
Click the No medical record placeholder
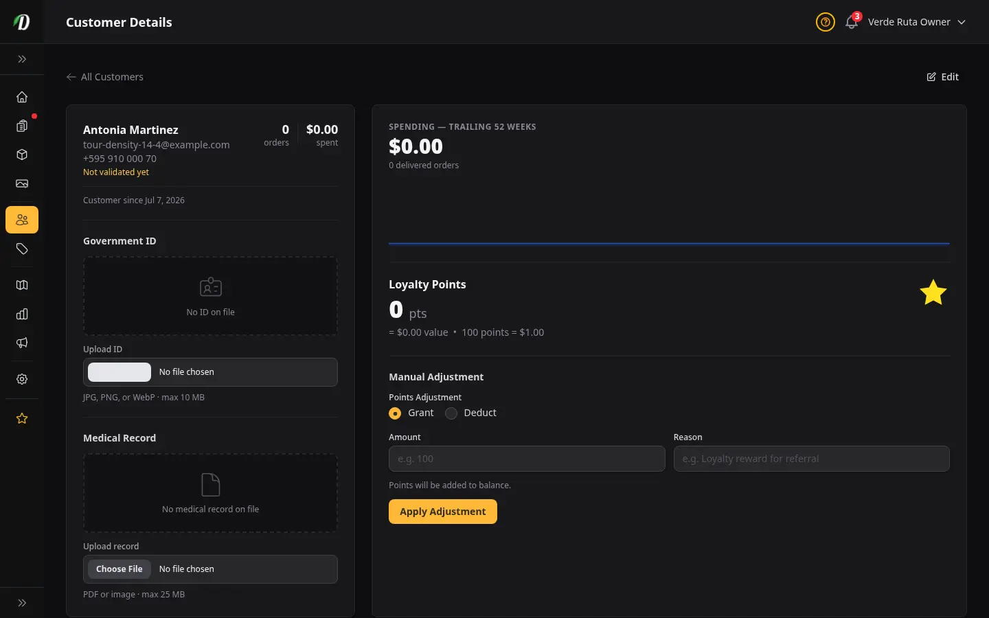coord(210,493)
